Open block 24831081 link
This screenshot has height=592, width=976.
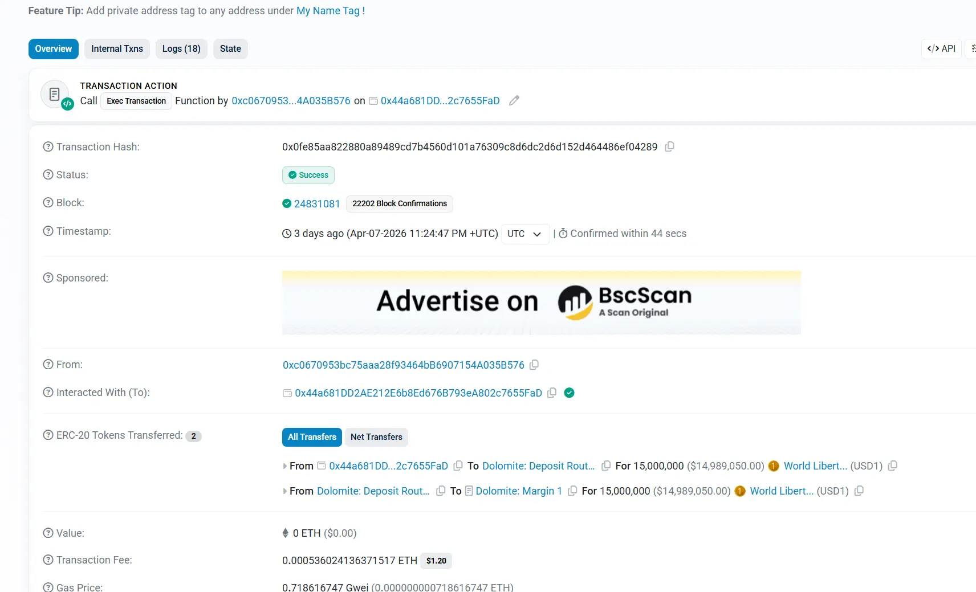(317, 204)
